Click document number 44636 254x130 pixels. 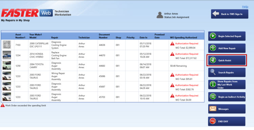click(102, 45)
